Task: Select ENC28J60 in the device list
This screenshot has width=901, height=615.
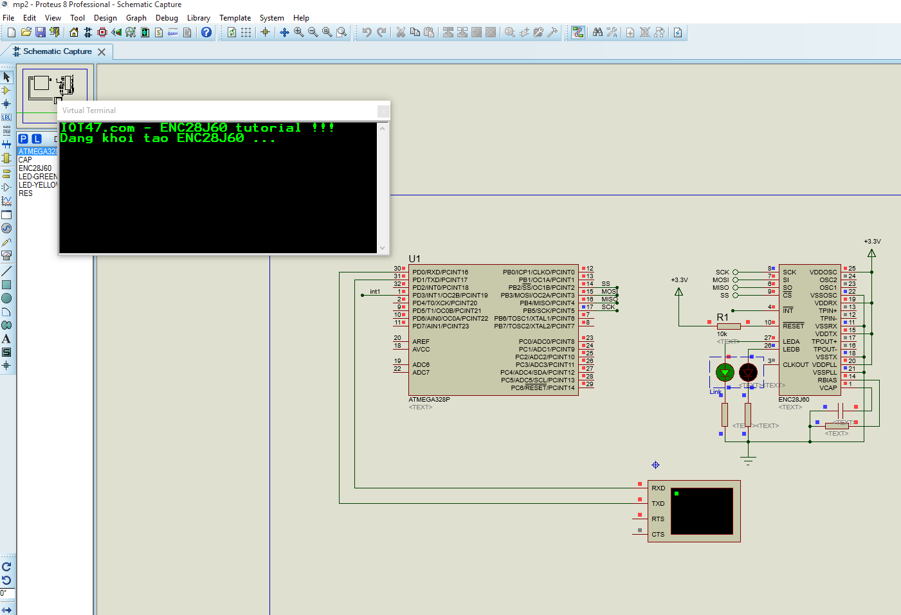Action: (x=35, y=168)
